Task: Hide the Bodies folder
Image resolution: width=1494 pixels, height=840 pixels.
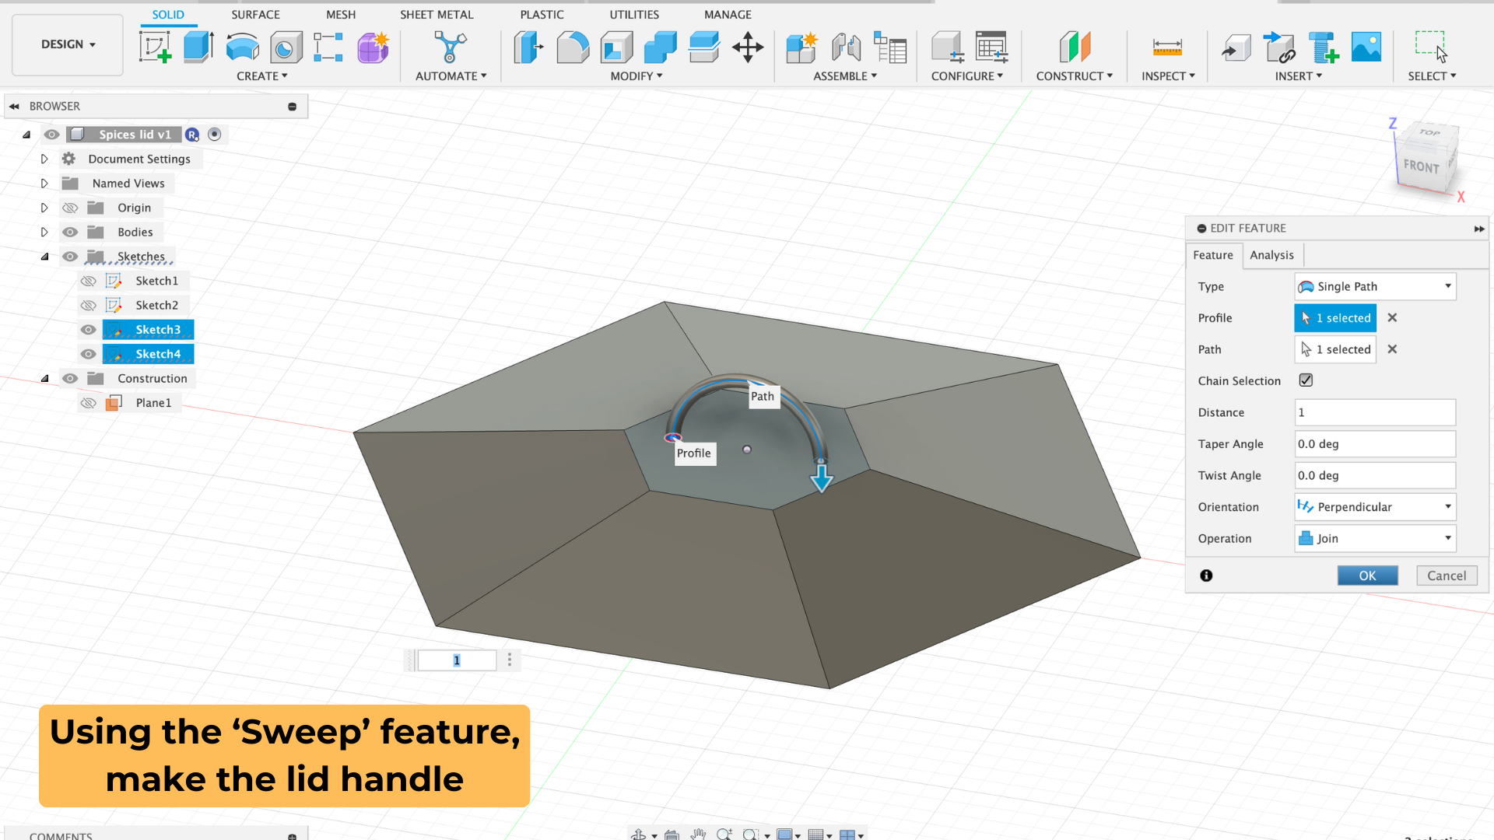Action: (x=70, y=232)
